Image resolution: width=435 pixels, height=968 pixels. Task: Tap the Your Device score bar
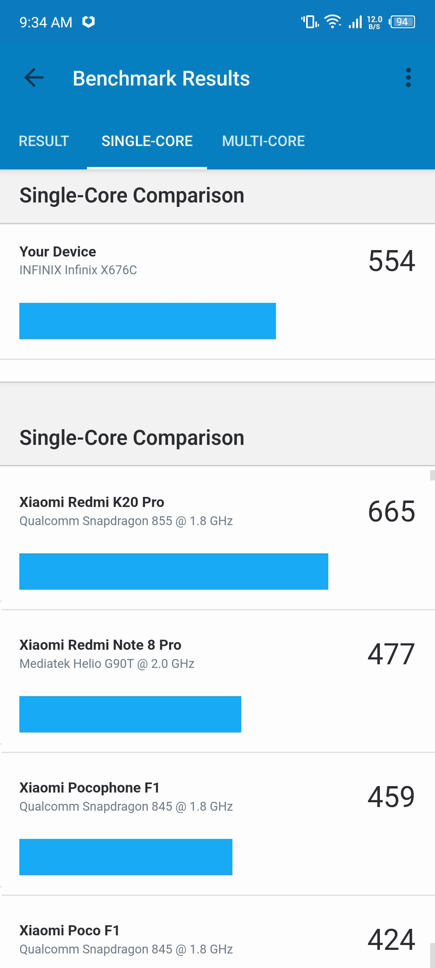pos(147,321)
